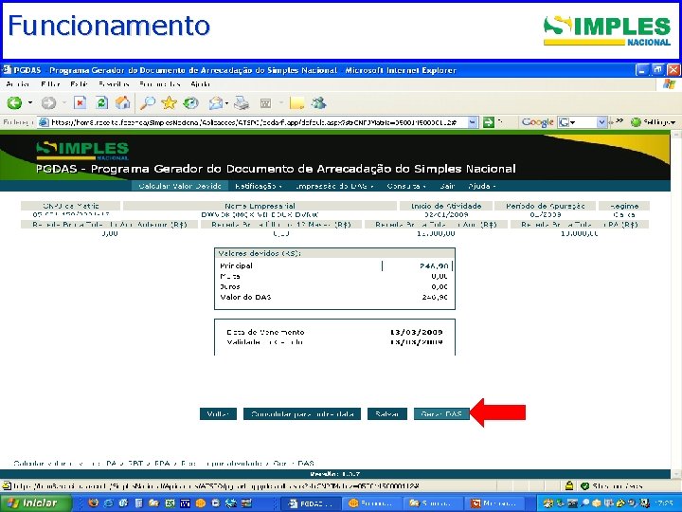Click the Edit page icon in toolbar
This screenshot has width=682, height=512.
pos(265,103)
